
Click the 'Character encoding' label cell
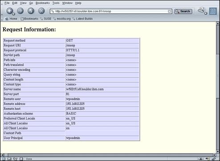pyautogui.click(x=34, y=70)
